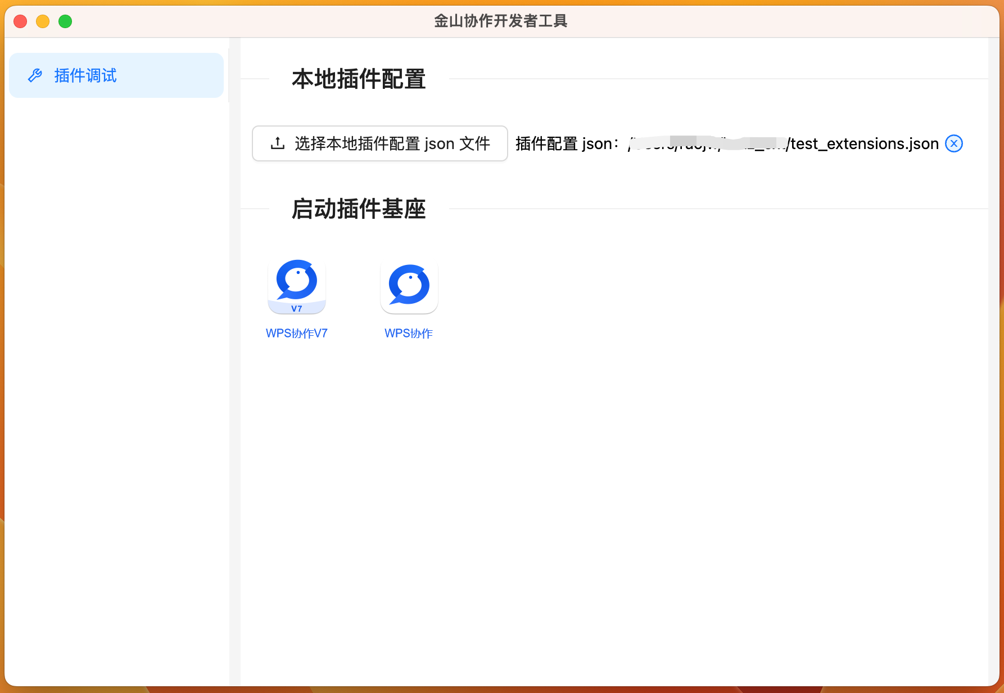
Task: Click the upload arrow icon in the json button
Action: pos(278,143)
